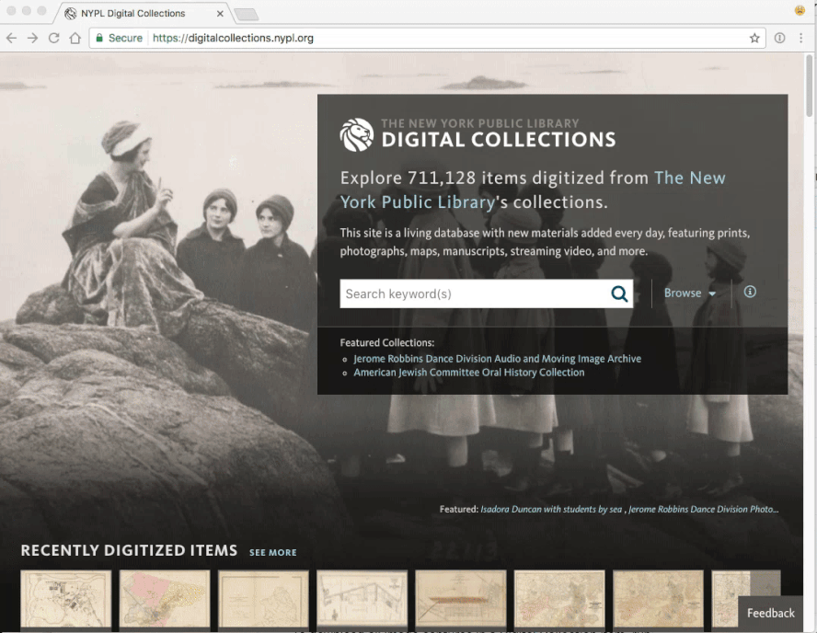Click the circled info icon beside Browse
817x633 pixels.
tap(750, 292)
